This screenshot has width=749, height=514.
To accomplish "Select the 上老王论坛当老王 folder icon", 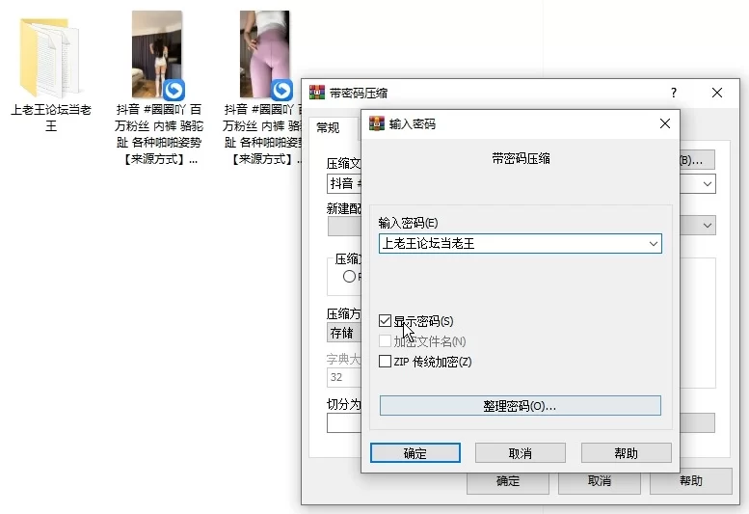I will coord(50,56).
